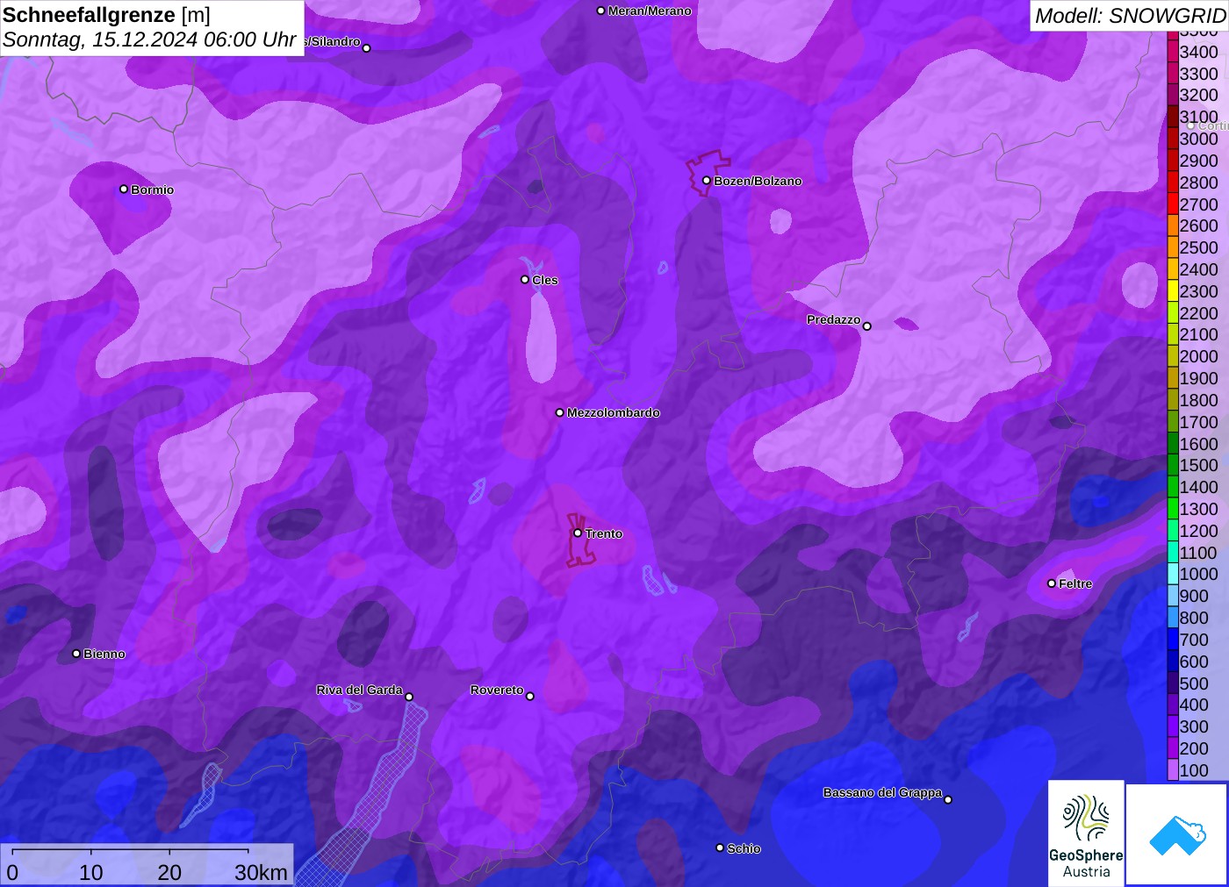Click the legend value '1300'
This screenshot has height=887, width=1229.
point(1198,509)
